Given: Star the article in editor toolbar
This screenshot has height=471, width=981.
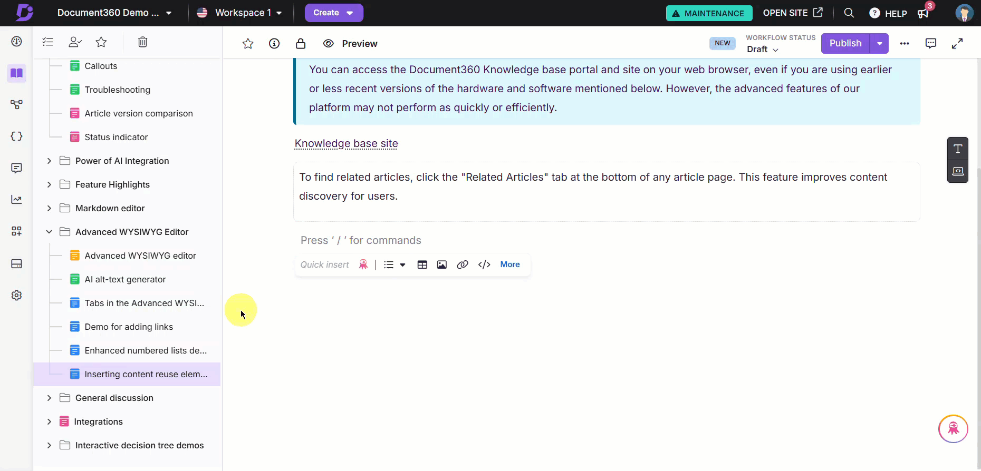Looking at the screenshot, I should coord(248,44).
